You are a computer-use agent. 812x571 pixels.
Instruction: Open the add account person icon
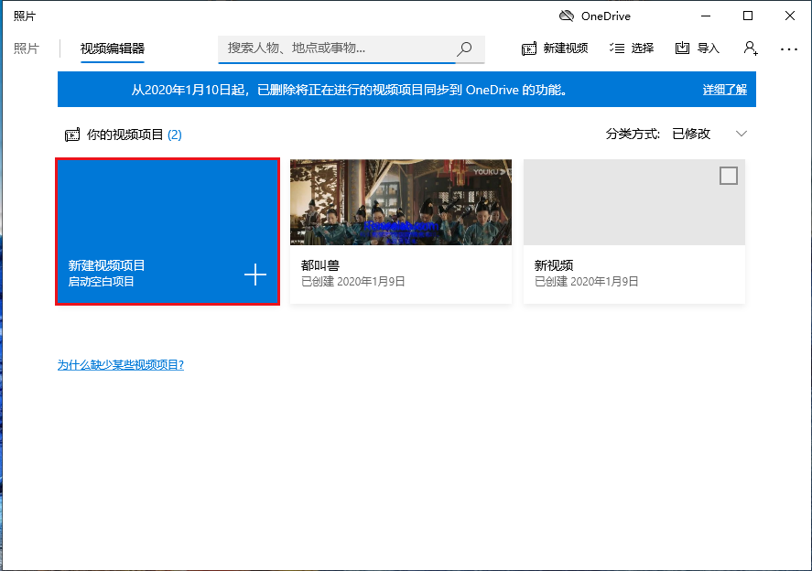(751, 48)
